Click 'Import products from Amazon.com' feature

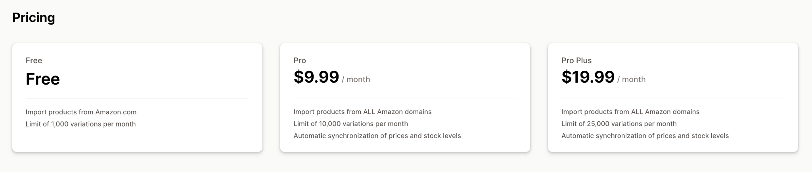[81, 112]
